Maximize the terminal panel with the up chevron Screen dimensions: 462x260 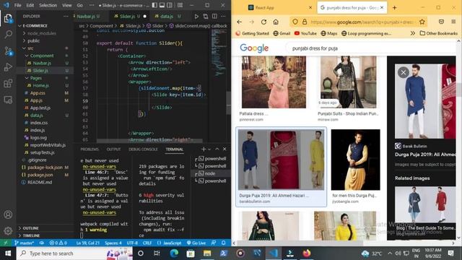pyautogui.click(x=217, y=149)
